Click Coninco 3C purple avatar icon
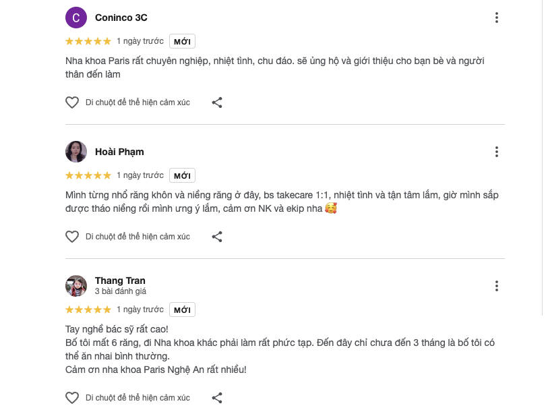548x410 pixels. [x=76, y=18]
